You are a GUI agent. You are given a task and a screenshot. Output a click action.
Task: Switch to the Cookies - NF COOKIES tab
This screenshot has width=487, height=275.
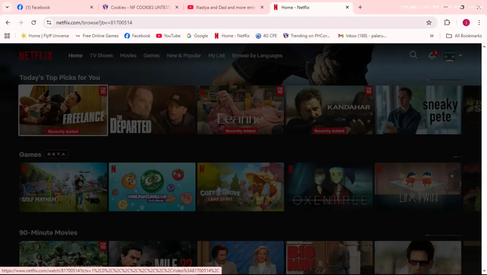141,7
